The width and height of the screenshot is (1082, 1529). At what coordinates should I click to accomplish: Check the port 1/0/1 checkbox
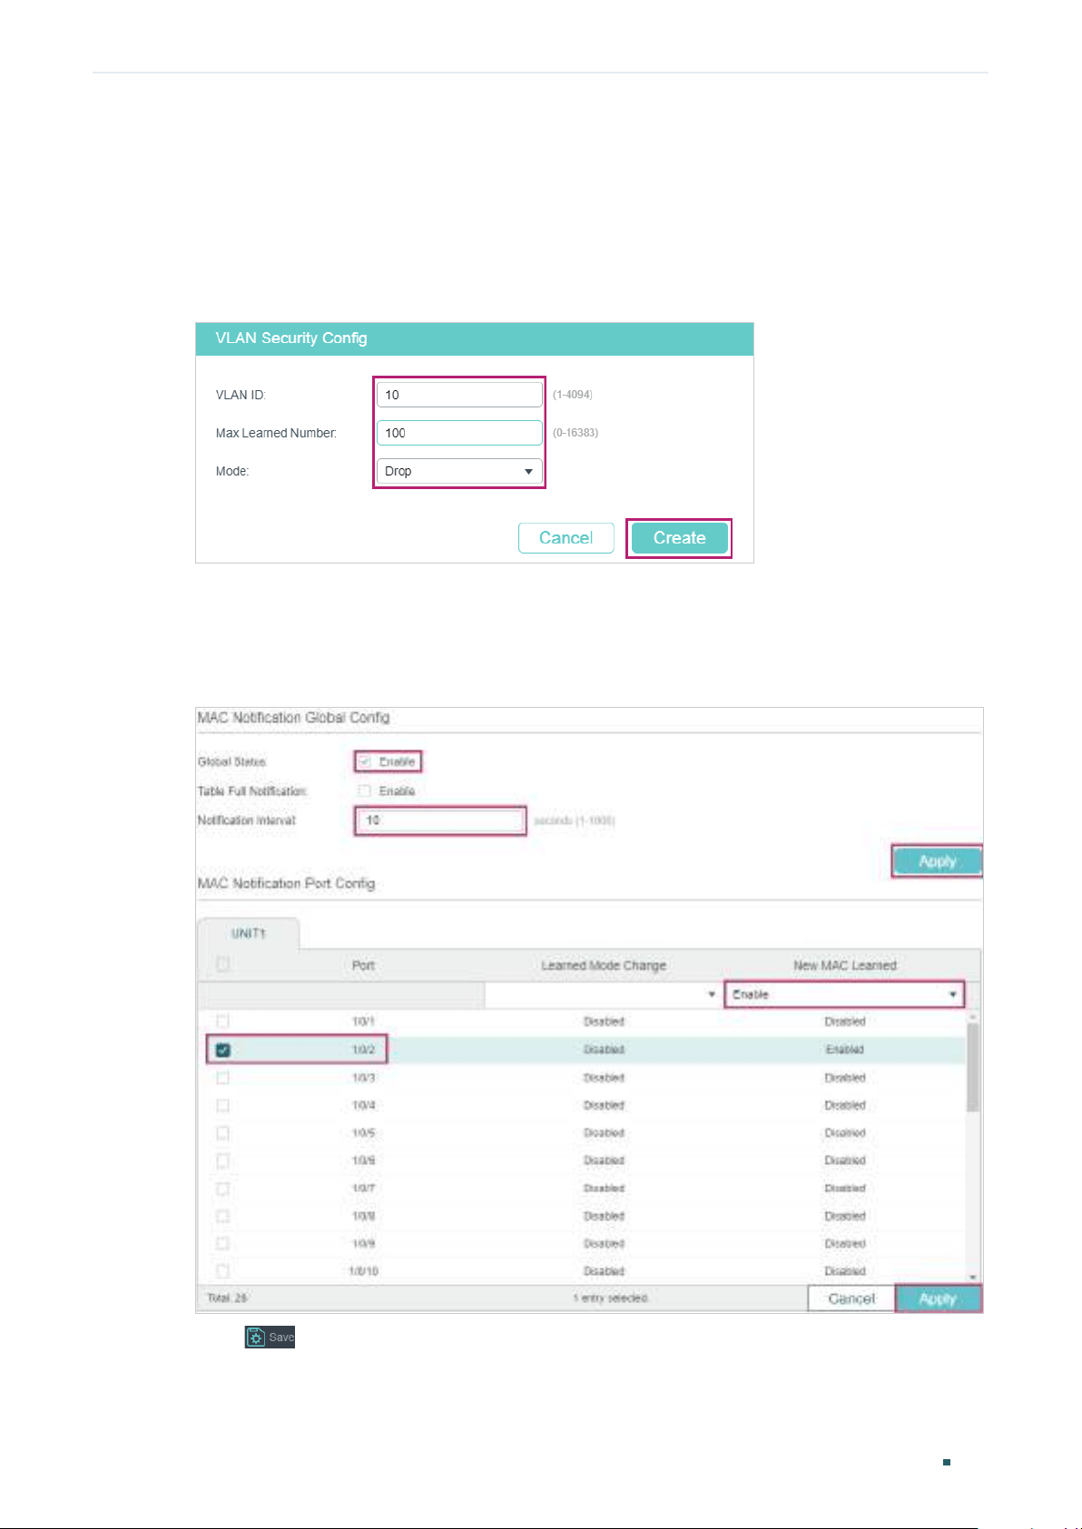tap(223, 1022)
